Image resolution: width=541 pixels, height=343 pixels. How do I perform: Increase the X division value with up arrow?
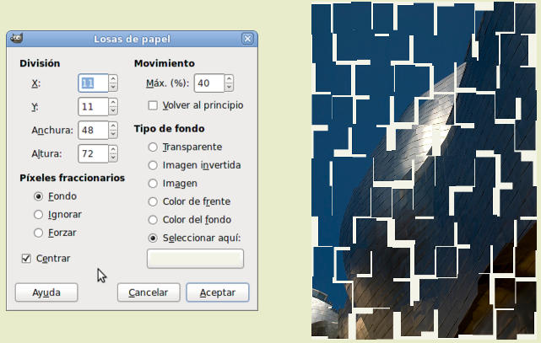pyautogui.click(x=113, y=79)
